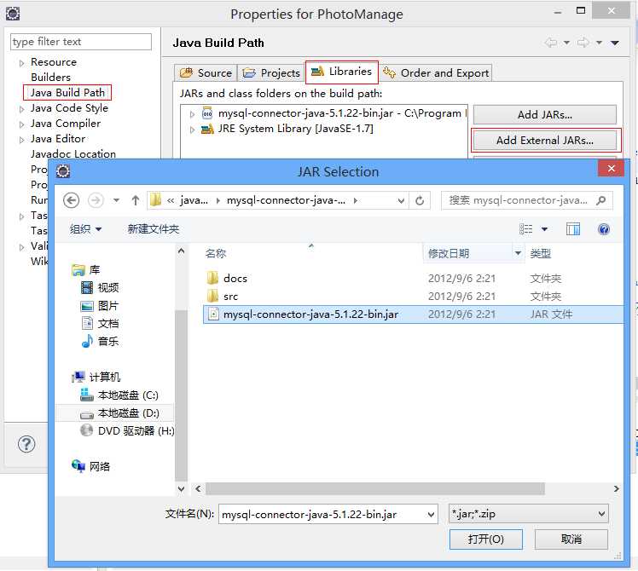Click the horizontal scrollbar in file list
638x571 pixels.
pos(374,488)
